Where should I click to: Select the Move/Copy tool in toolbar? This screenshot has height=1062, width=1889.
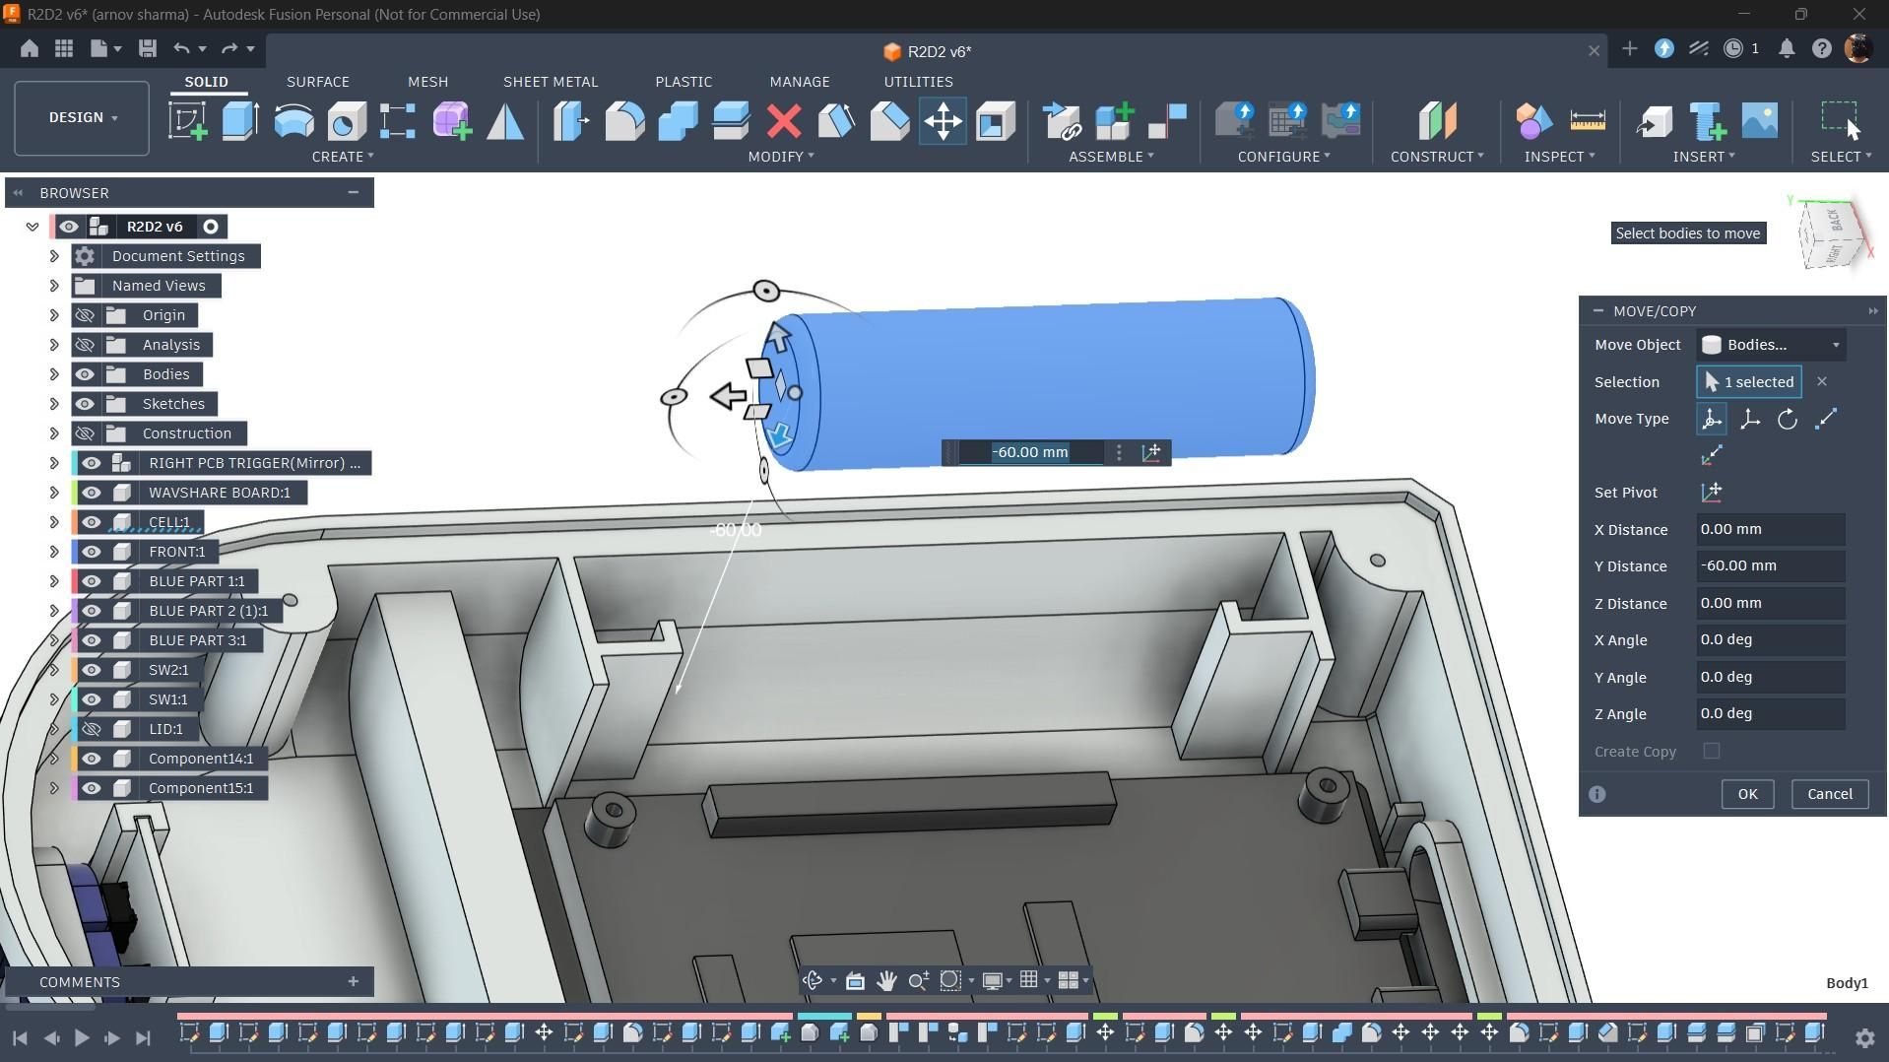943,121
